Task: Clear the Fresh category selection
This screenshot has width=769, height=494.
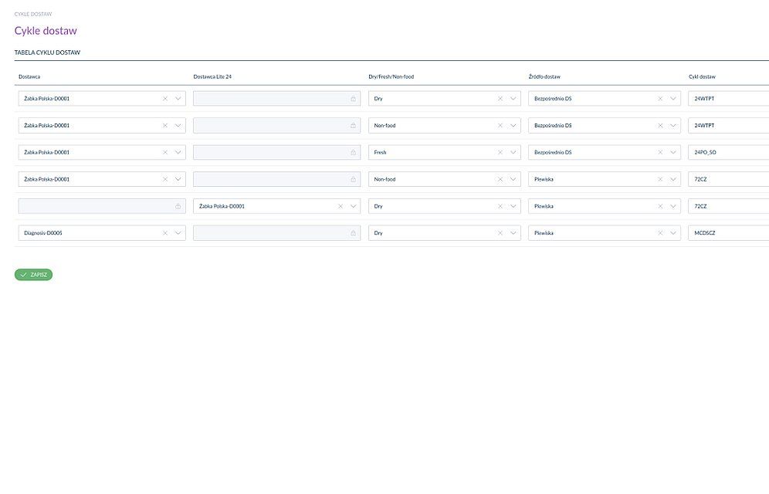Action: coord(500,152)
